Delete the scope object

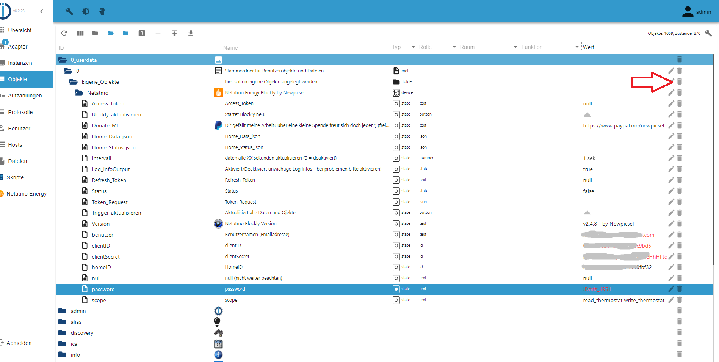pos(680,300)
